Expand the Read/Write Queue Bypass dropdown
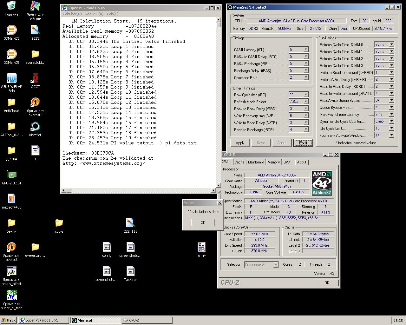This screenshot has height=325, width=406. coord(391,100)
